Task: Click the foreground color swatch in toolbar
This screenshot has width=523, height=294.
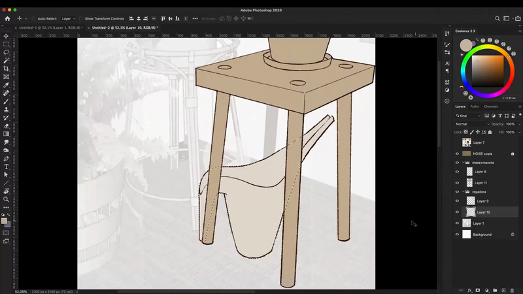Action: (5, 221)
